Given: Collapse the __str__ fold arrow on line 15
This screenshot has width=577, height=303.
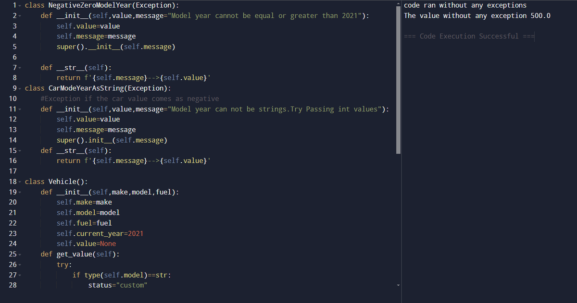Looking at the screenshot, I should click(19, 151).
